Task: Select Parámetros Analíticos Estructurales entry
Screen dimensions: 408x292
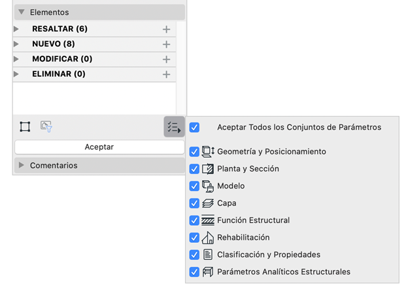Action: (284, 272)
